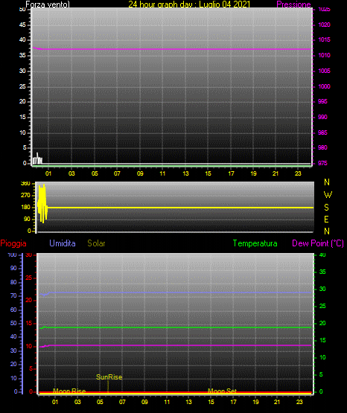Select the blue "Umidita" legend label
This screenshot has height=413, width=347.
[x=63, y=243]
